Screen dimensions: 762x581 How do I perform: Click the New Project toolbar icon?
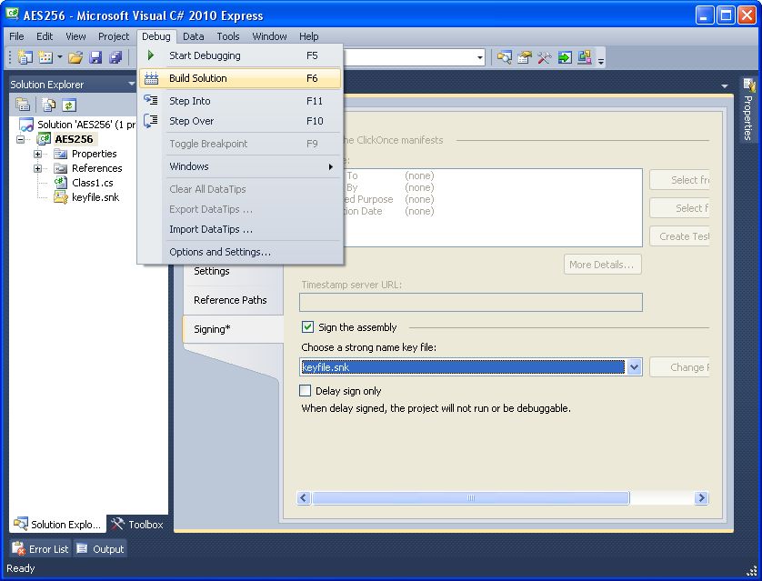pyautogui.click(x=25, y=57)
